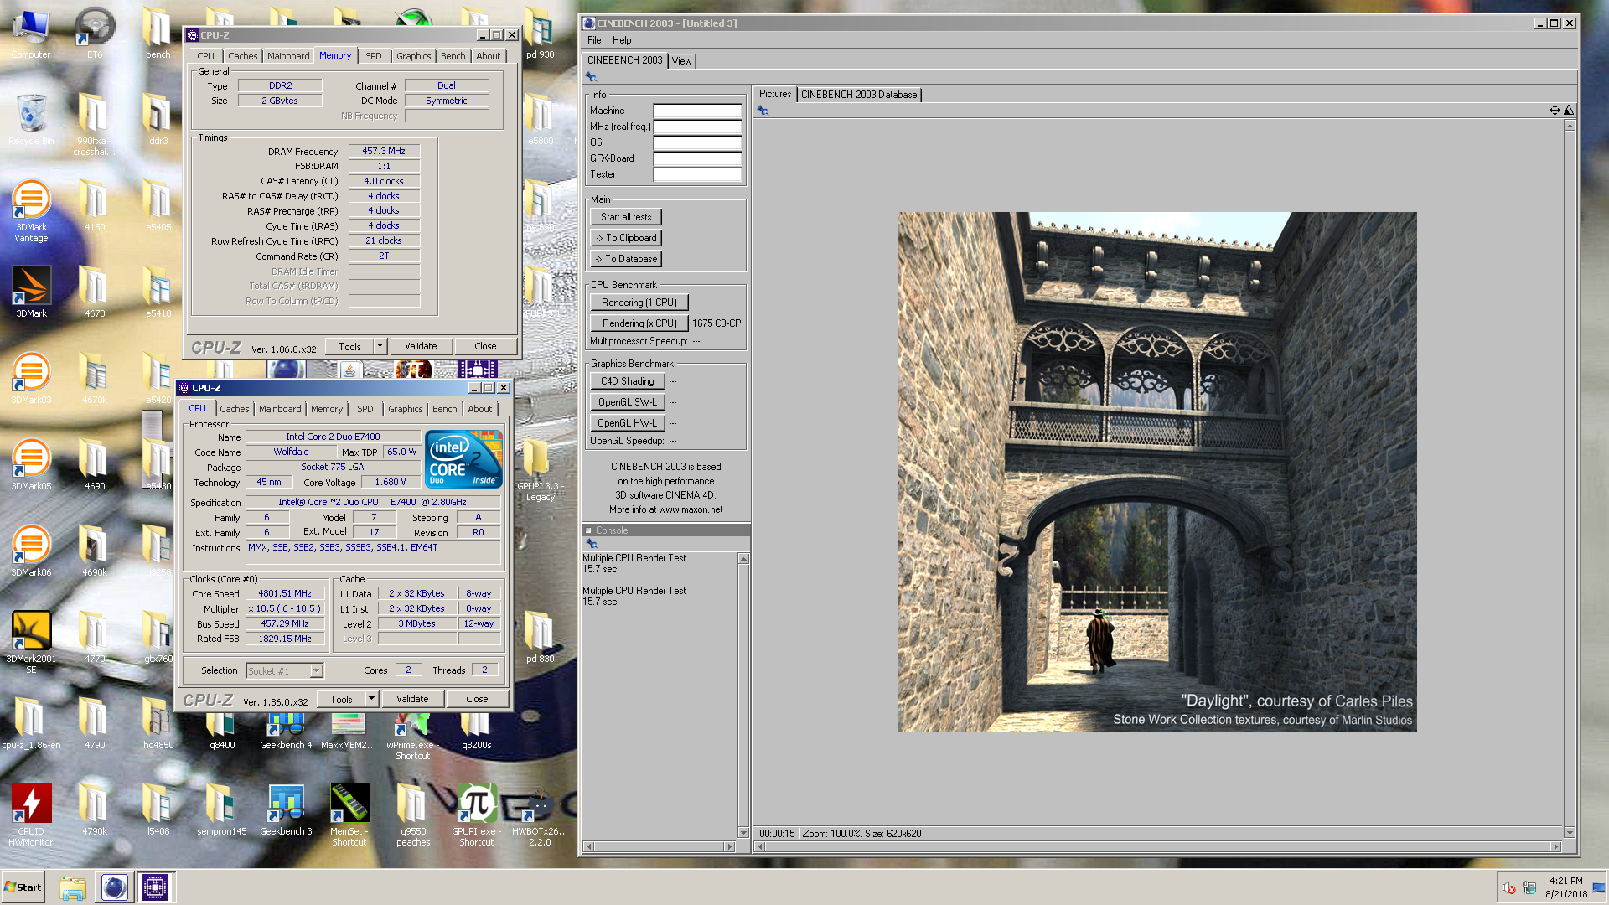Open Caches tab in lower CPU-Z window

coord(235,409)
